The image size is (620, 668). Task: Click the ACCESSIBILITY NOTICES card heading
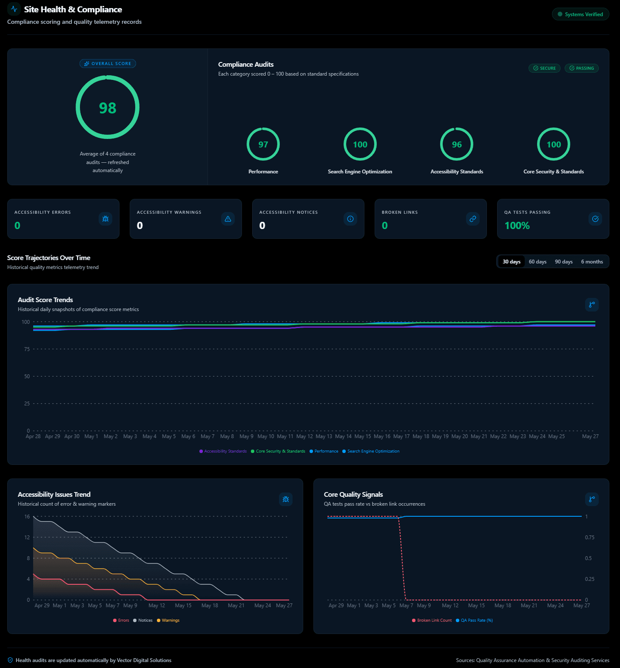(x=289, y=212)
